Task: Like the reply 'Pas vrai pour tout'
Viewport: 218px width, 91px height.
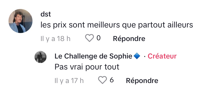Action: (102, 80)
